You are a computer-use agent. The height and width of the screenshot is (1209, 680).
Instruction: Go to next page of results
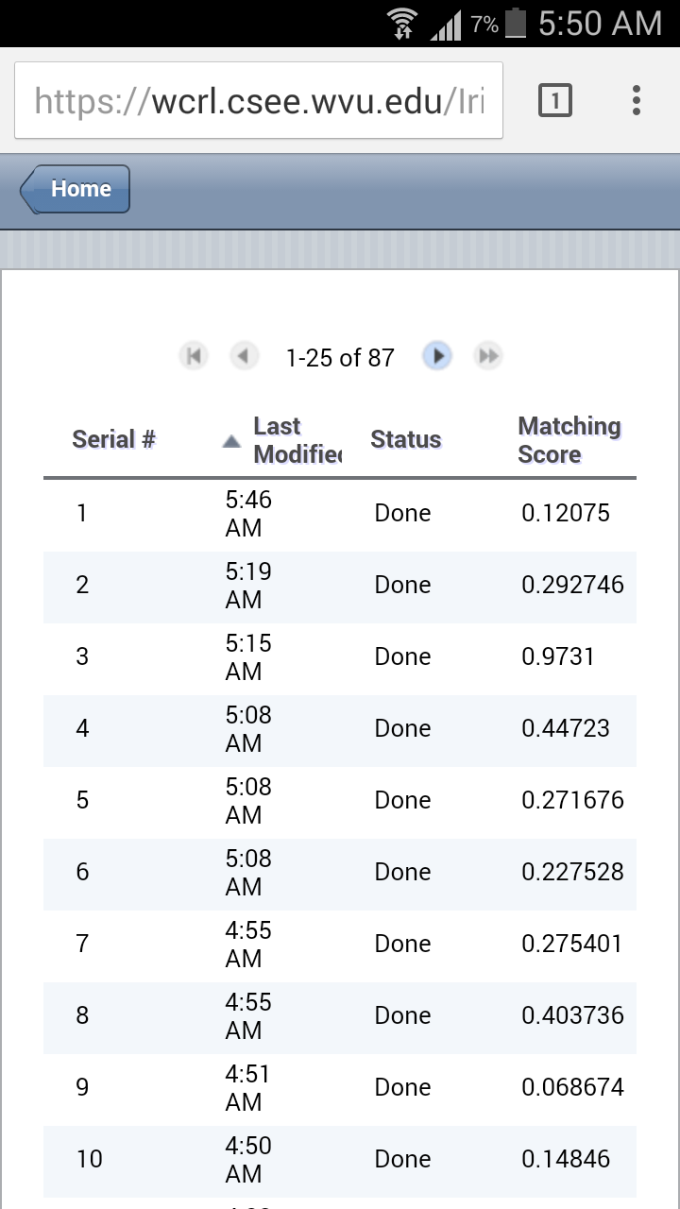click(x=437, y=356)
